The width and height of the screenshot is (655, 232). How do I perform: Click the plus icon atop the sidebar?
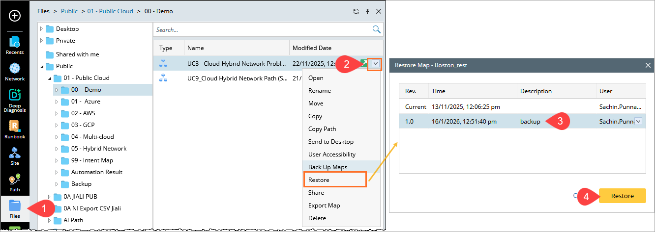click(15, 16)
